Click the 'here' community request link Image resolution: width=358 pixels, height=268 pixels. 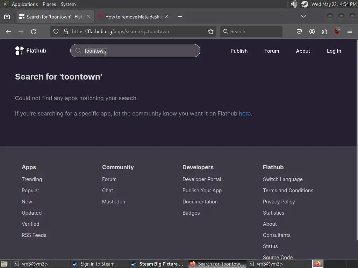tap(245, 113)
